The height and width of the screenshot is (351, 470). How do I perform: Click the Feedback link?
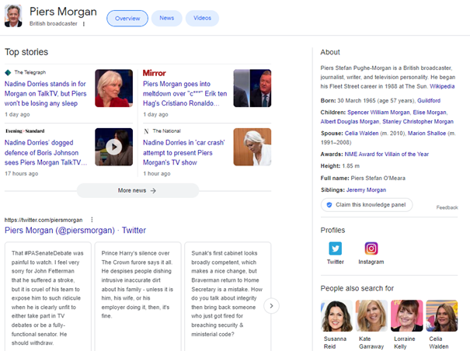pos(447,207)
